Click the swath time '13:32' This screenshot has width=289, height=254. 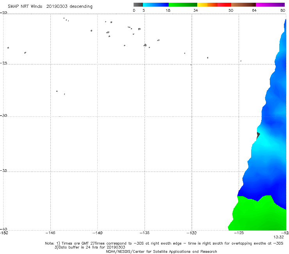click(x=278, y=237)
